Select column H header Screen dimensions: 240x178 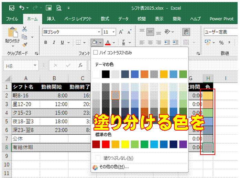[x=208, y=78]
